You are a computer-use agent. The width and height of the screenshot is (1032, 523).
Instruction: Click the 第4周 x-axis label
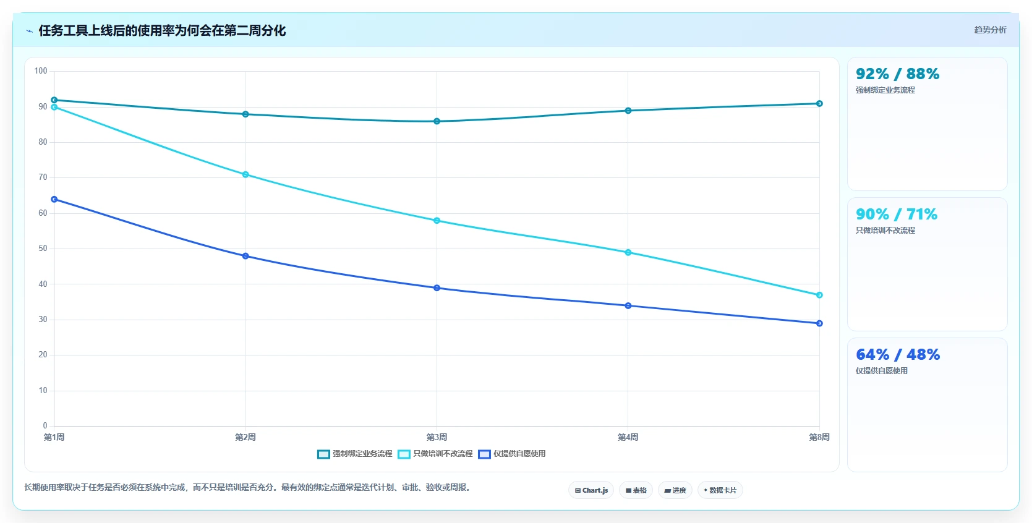[x=628, y=437]
